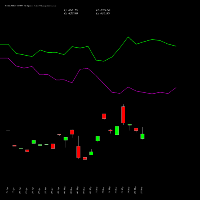The image size is (200, 200).
Task: Click the green candle for 24 Apr
Action: coord(34,142)
